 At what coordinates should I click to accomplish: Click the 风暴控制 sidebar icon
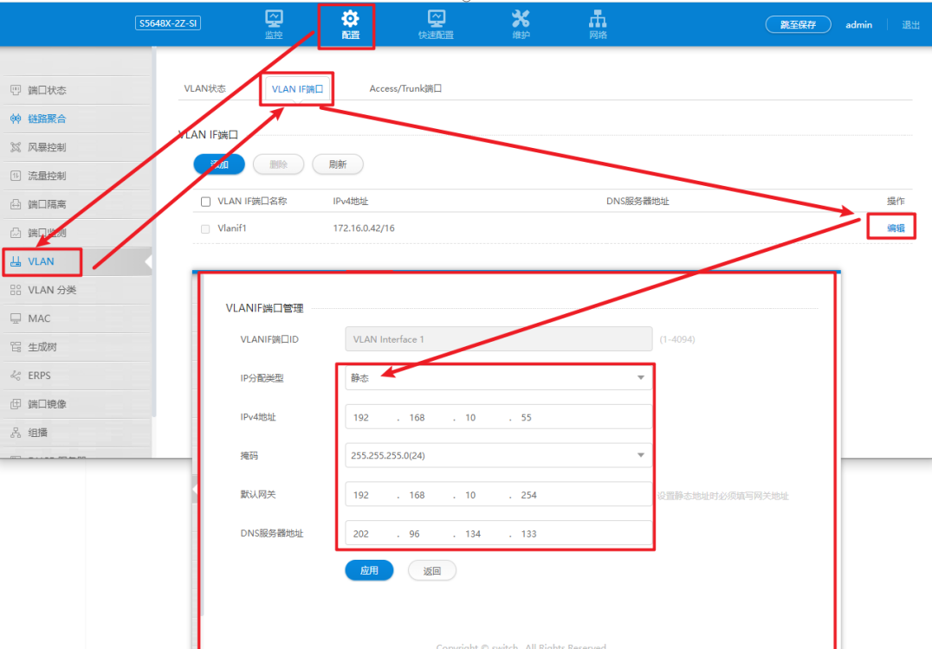[x=16, y=147]
